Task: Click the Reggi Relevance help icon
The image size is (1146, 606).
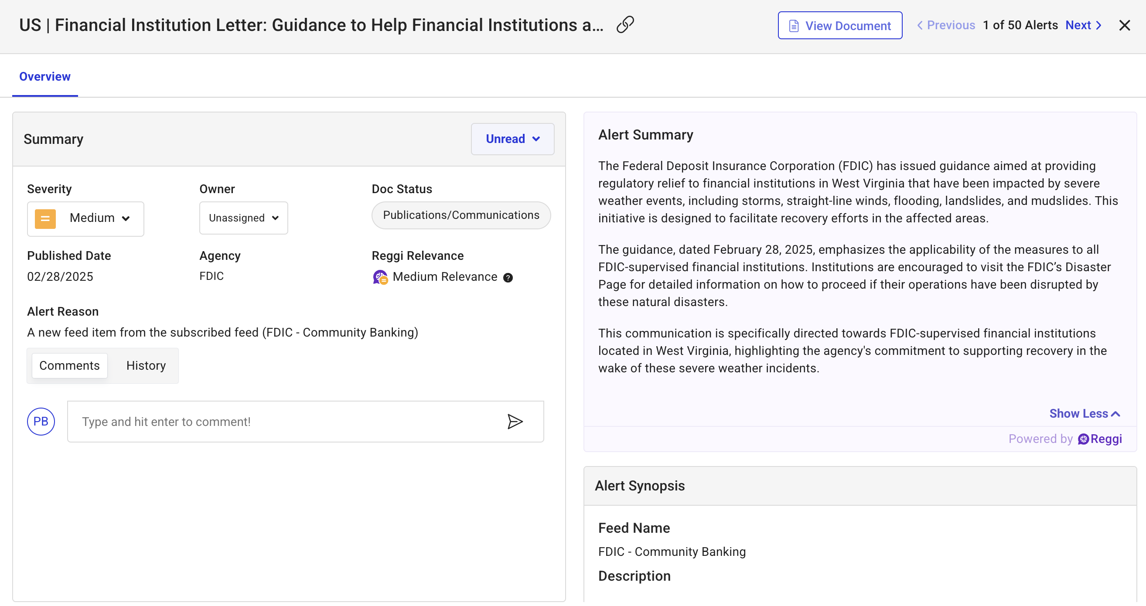Action: [508, 278]
